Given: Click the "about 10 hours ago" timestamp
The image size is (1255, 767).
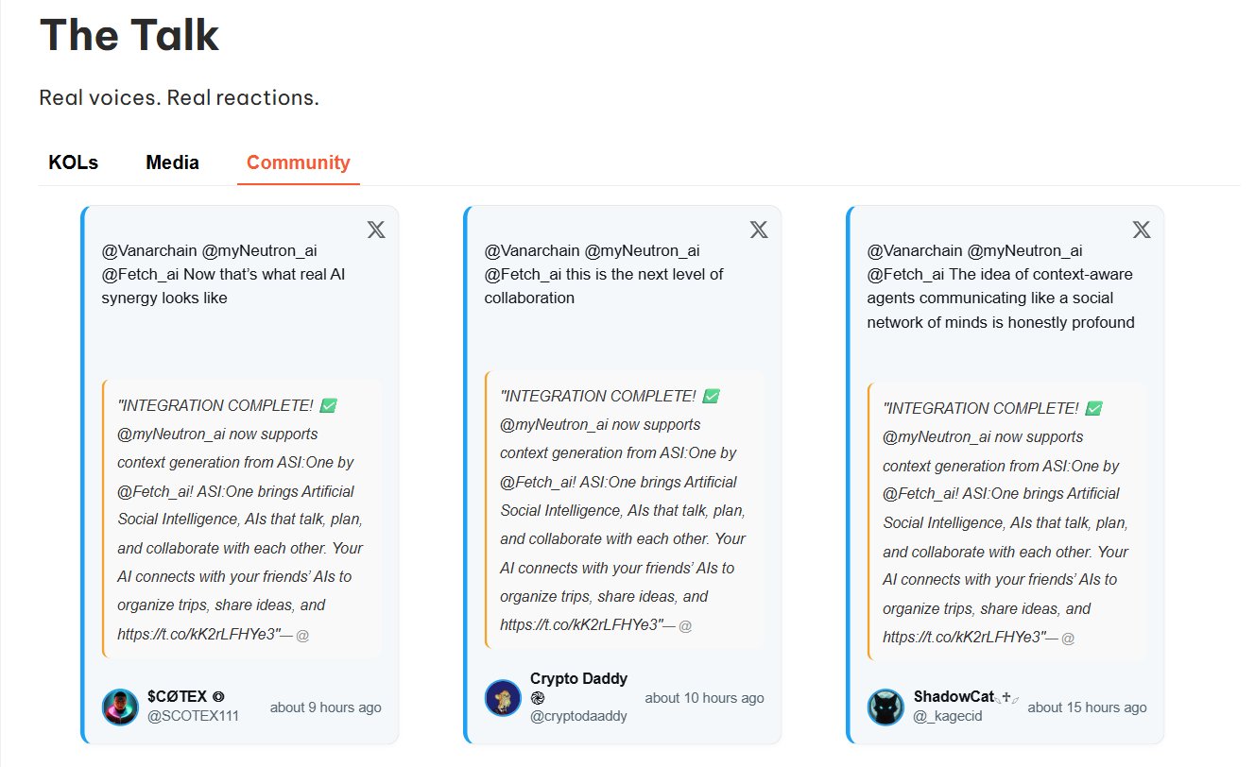Looking at the screenshot, I should [x=704, y=698].
